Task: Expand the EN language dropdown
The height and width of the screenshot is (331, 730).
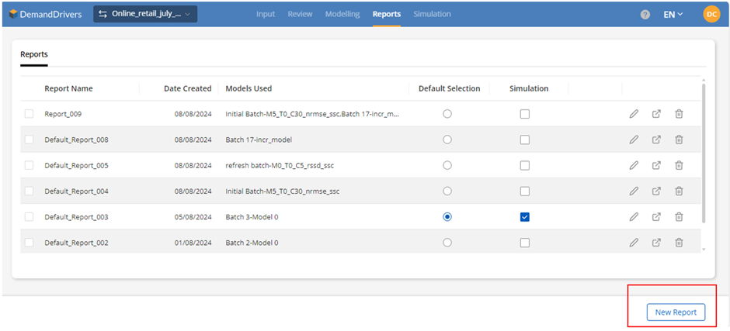Action: [673, 14]
